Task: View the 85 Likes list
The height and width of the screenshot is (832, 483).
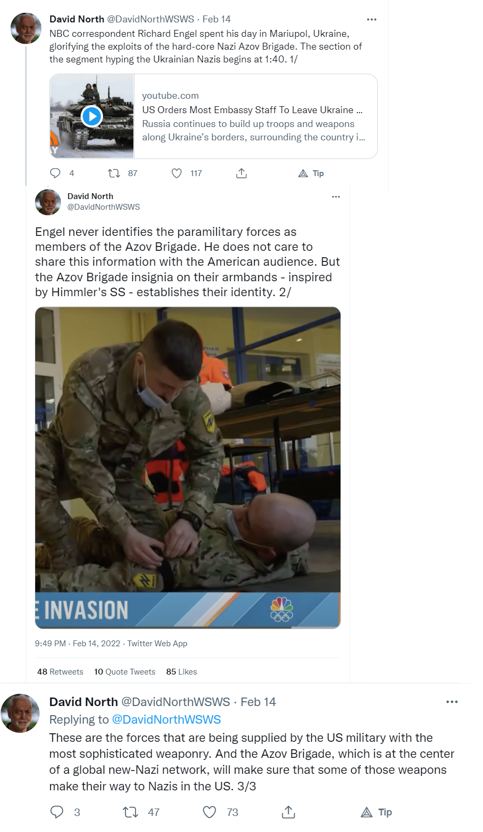Action: coord(181,672)
